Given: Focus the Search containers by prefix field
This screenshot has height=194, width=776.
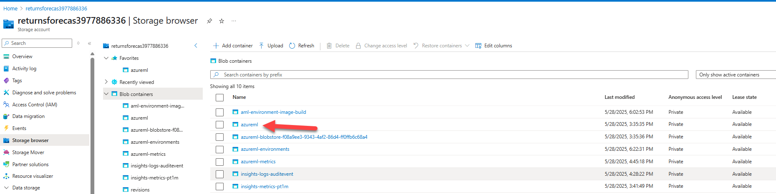Looking at the screenshot, I should [449, 75].
